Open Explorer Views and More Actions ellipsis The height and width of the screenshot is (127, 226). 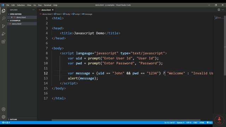coord(34,10)
